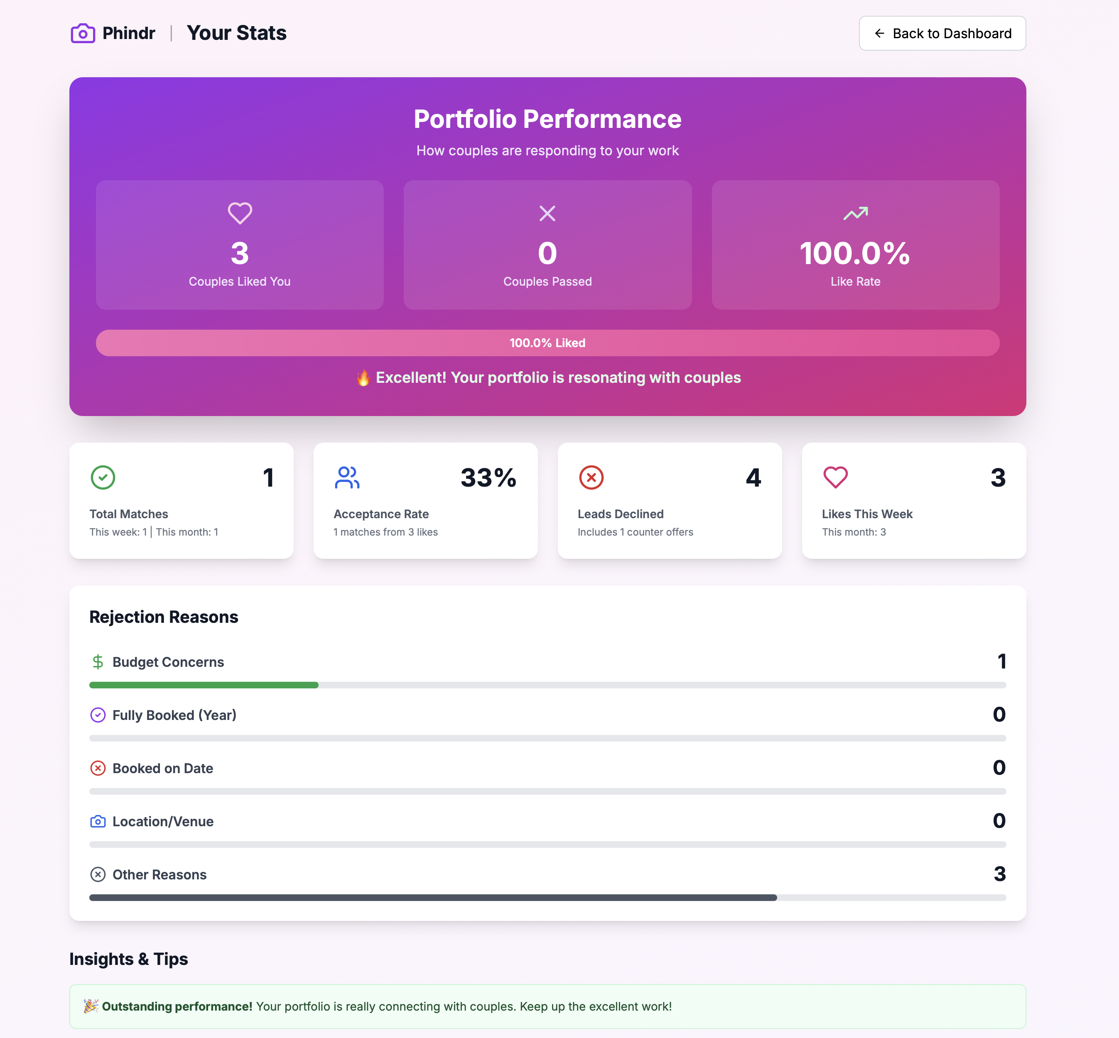Viewport: 1119px width, 1038px height.
Task: Click the back arrow inside Back to Dashboard button
Action: pos(880,34)
